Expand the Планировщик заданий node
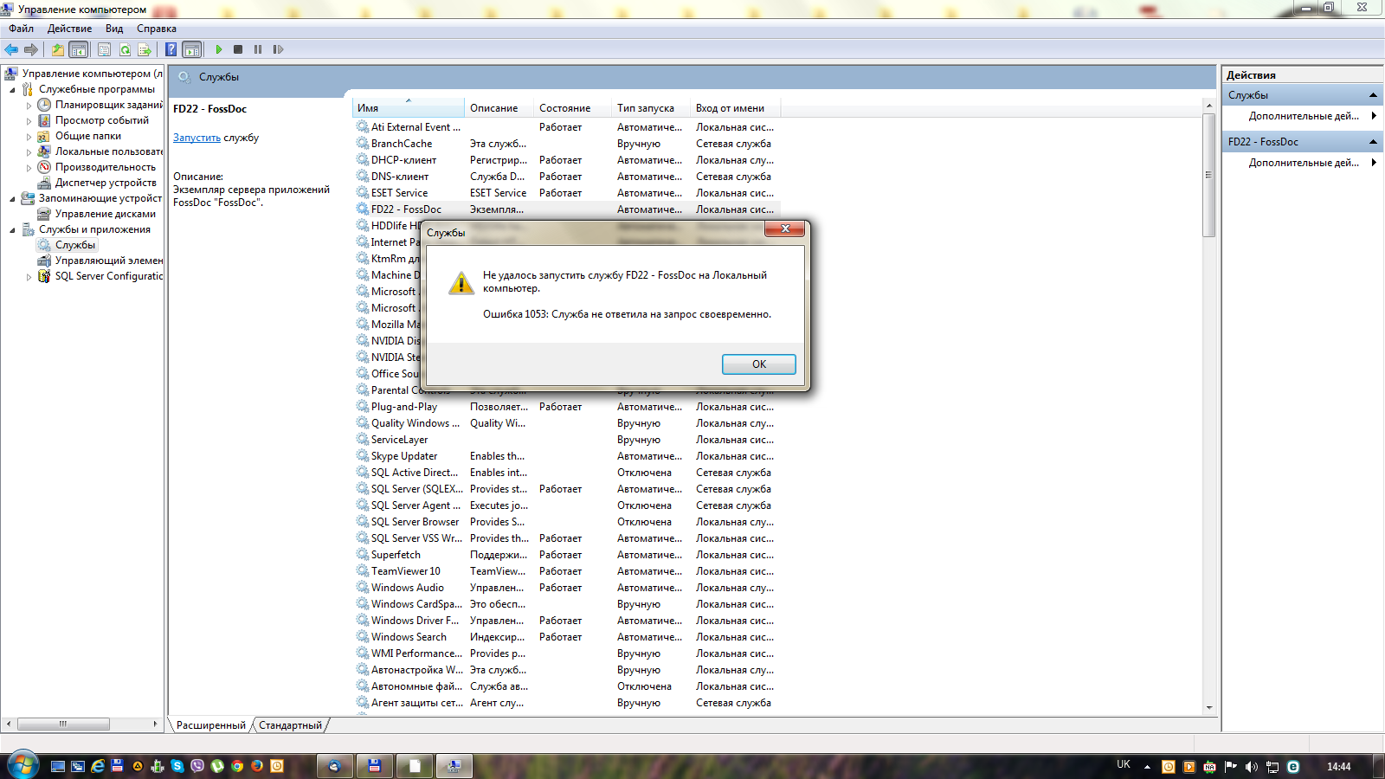This screenshot has height=779, width=1385. (x=29, y=106)
